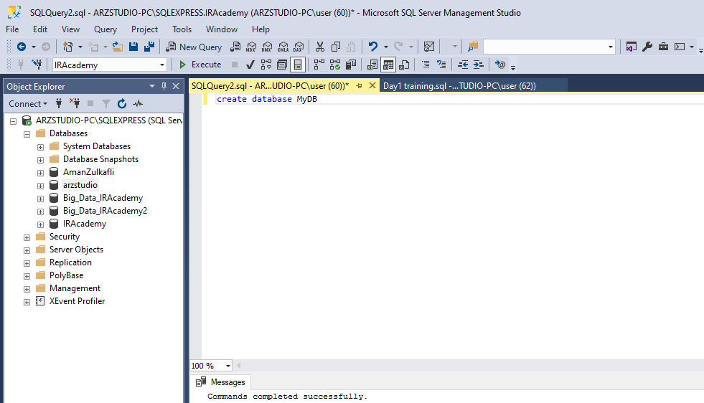Open the Connect dropdown in Object Explorer
Image resolution: width=704 pixels, height=403 pixels.
click(x=28, y=104)
